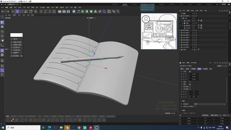Toggle the green checkmark of the yellow-named object
The height and width of the screenshot is (130, 231).
(196, 13)
